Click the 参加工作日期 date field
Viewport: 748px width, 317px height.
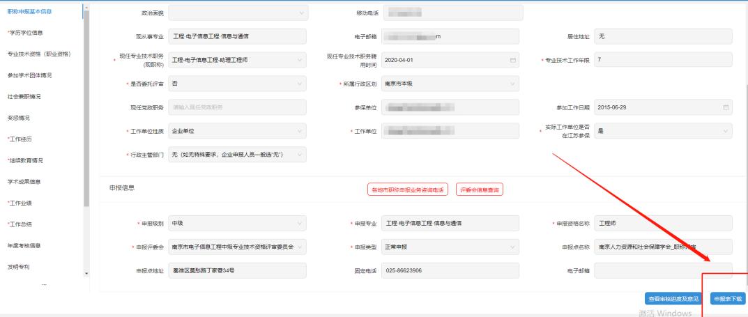point(663,107)
